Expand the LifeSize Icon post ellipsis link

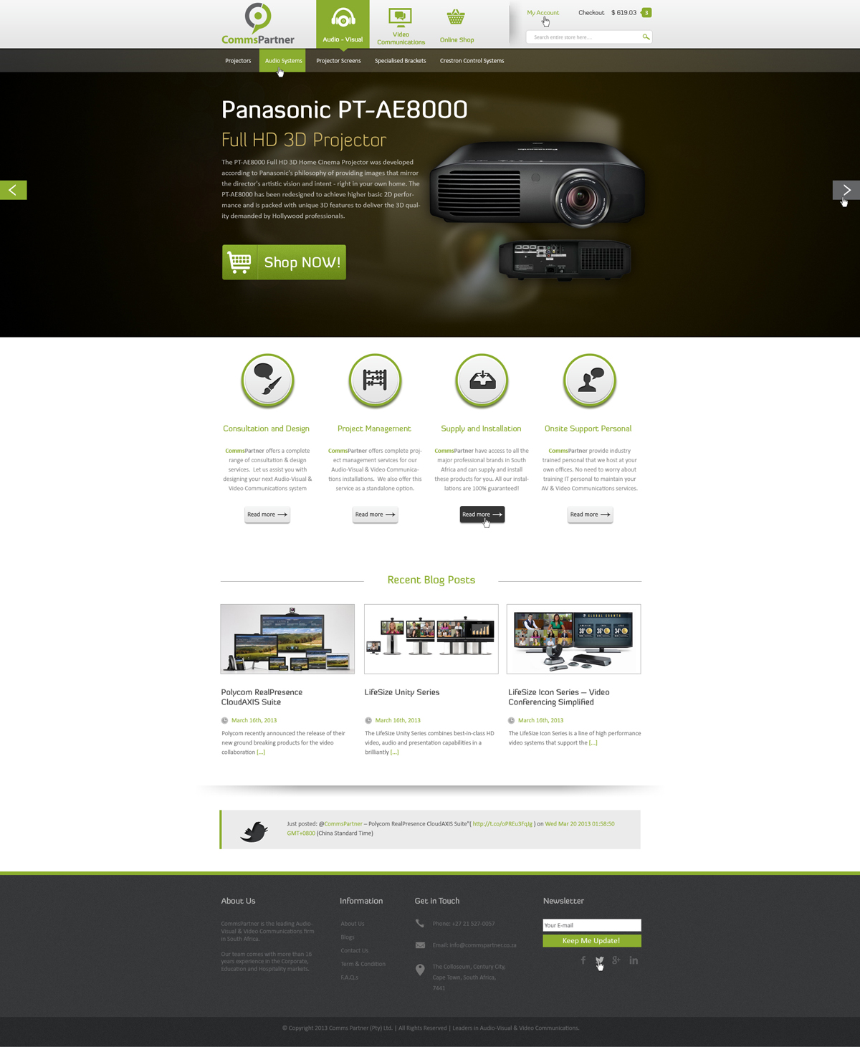pyautogui.click(x=593, y=743)
